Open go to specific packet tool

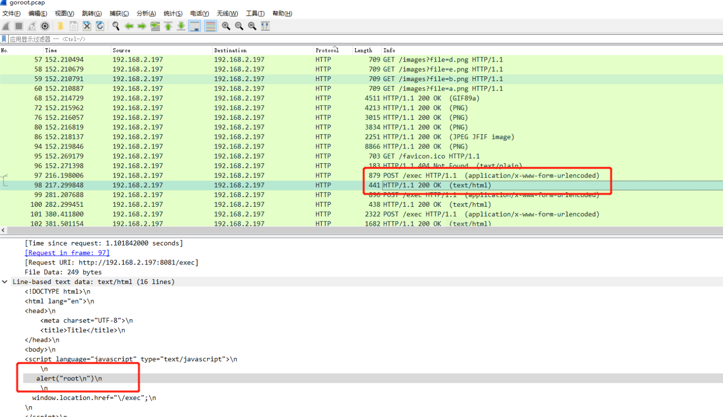point(155,26)
